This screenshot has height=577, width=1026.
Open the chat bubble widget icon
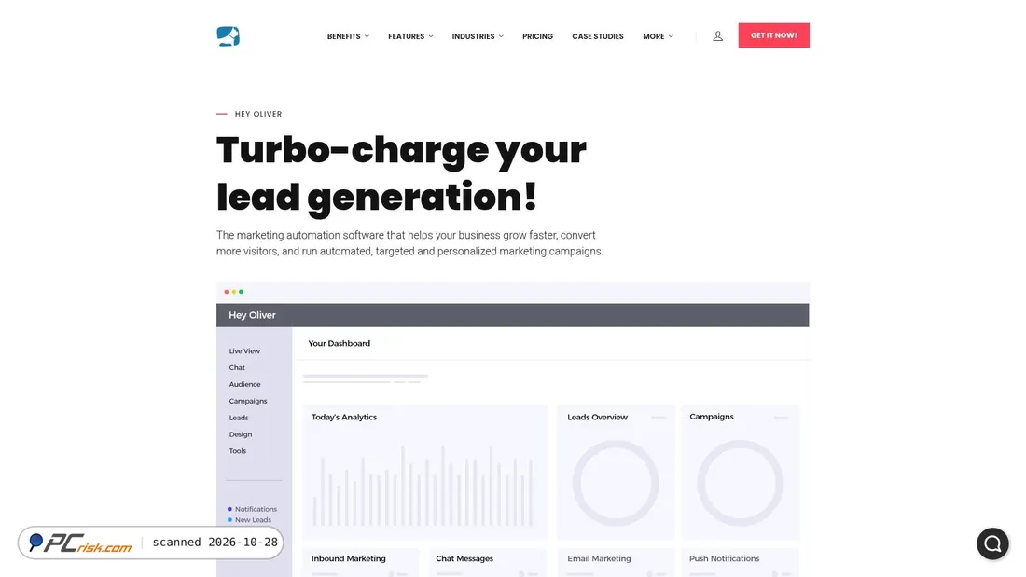click(x=992, y=543)
